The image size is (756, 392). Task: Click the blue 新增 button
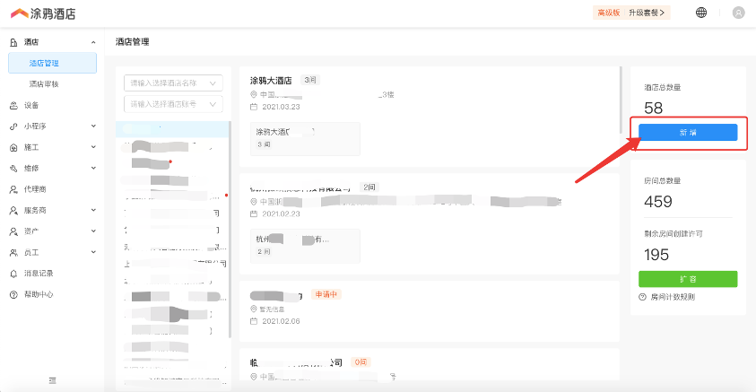click(688, 132)
